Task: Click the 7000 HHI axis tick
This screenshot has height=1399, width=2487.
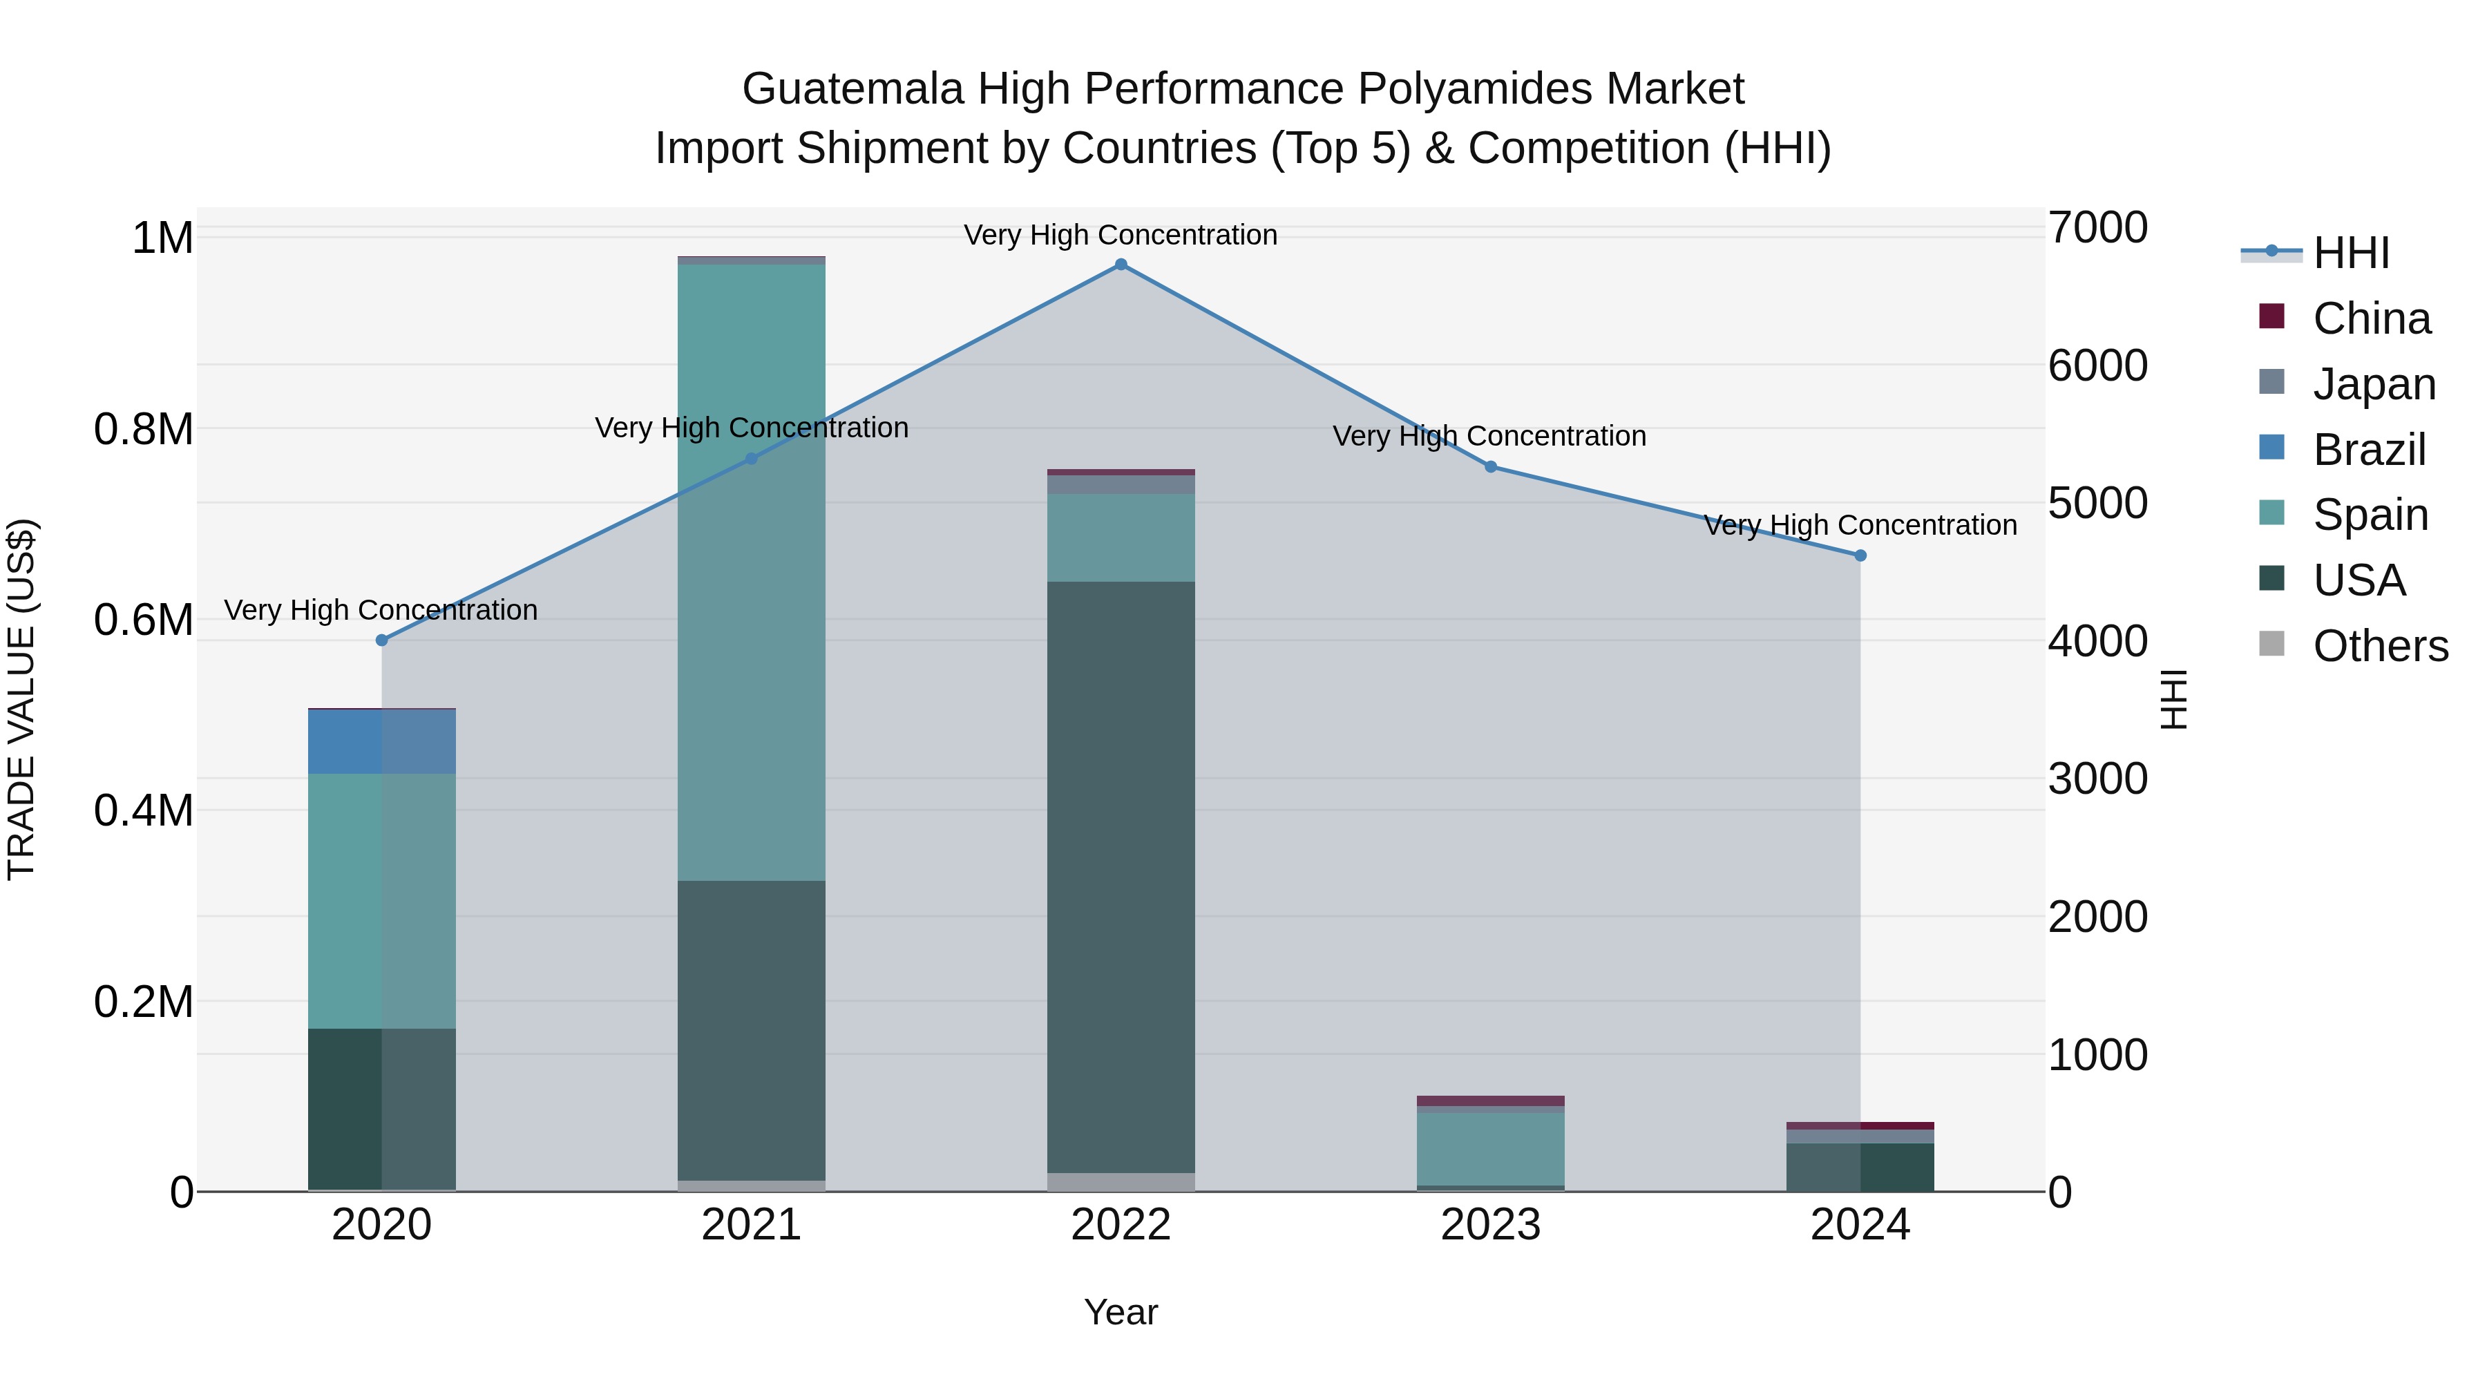Action: click(2099, 228)
